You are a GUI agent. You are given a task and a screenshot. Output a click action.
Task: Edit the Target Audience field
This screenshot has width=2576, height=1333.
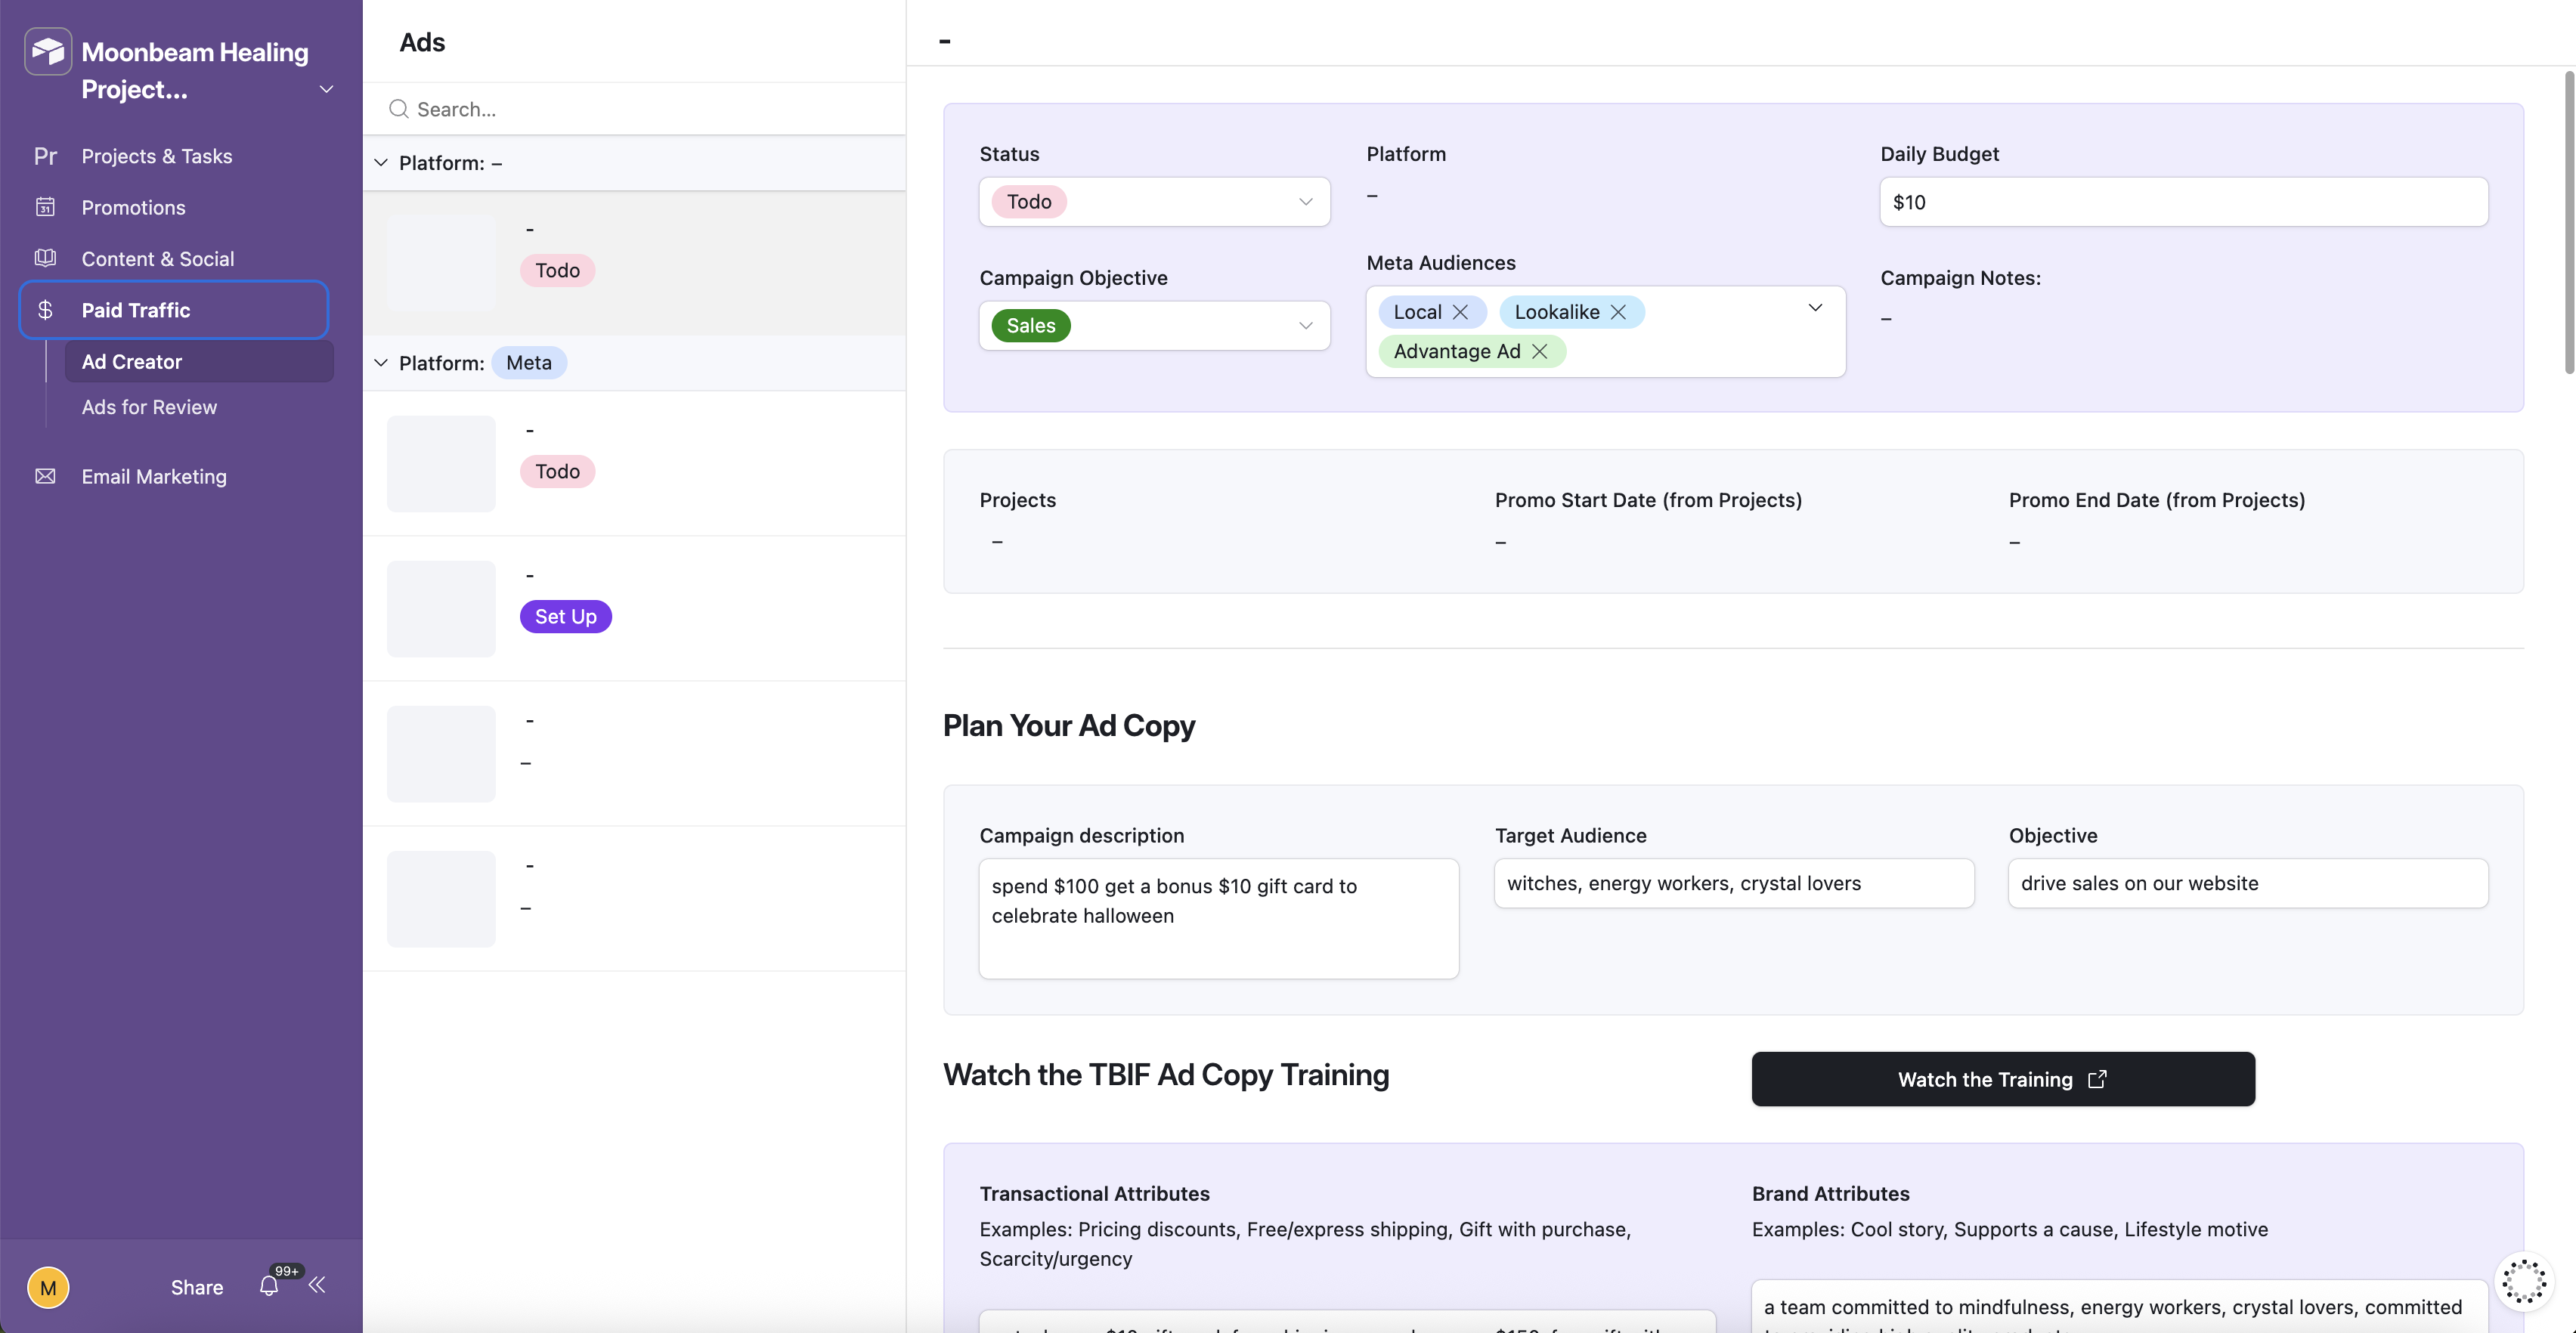(x=1734, y=883)
